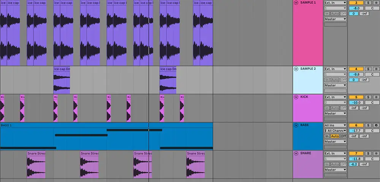The image size is (380, 182).
Task: Deactivate SAMPLE 1 track with activator 3
Action: coord(356,3)
